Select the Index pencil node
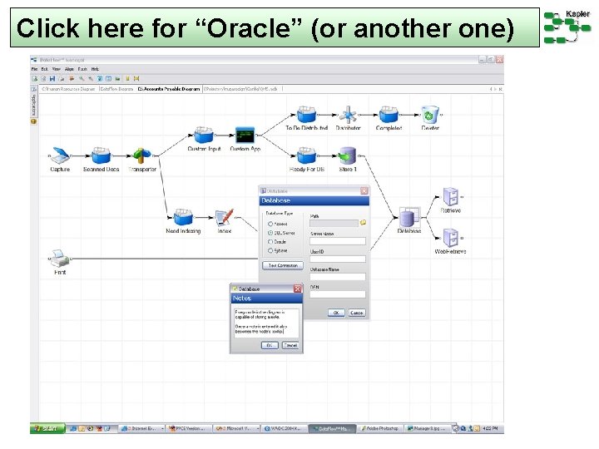The height and width of the screenshot is (449, 599). pos(225,217)
